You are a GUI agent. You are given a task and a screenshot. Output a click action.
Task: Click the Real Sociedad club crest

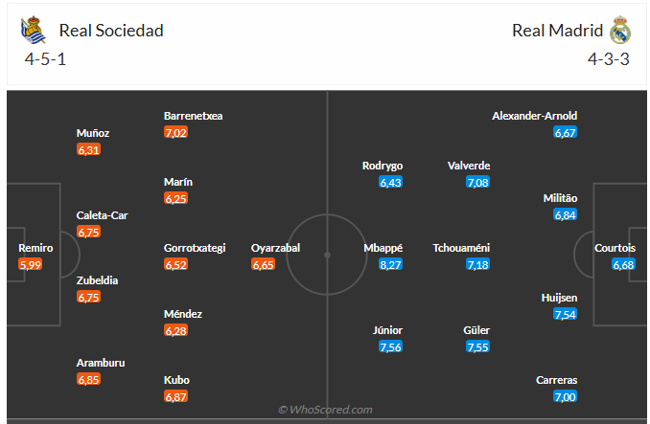(33, 31)
